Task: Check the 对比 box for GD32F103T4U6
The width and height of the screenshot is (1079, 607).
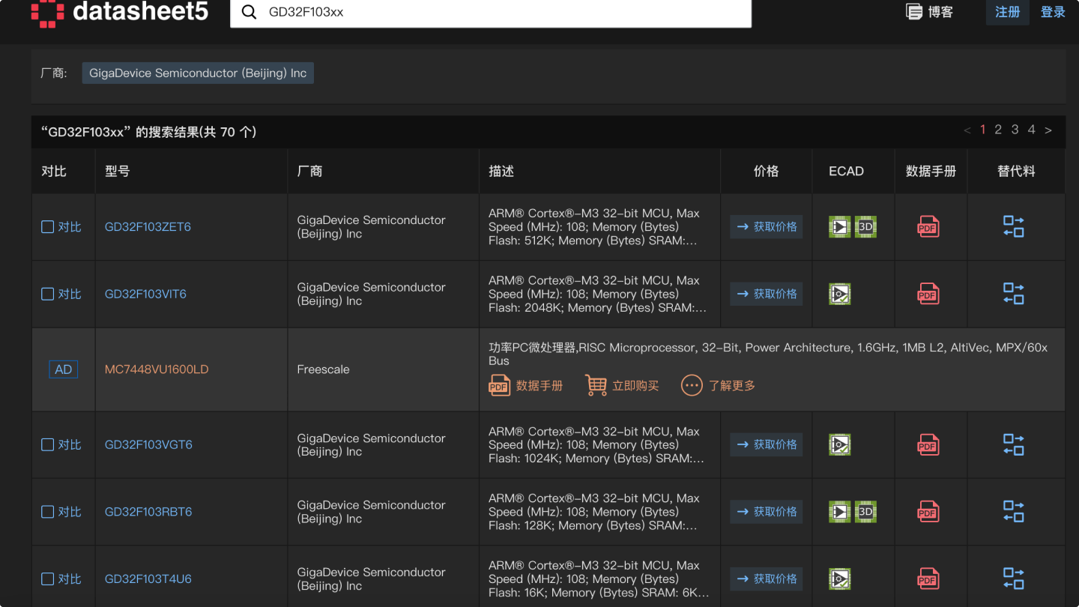Action: (47, 579)
